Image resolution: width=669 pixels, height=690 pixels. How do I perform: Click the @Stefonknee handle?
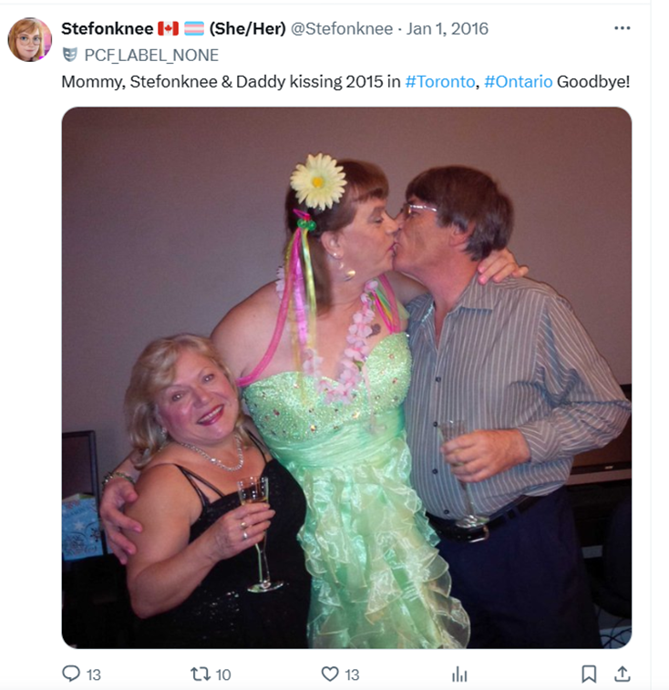342,28
